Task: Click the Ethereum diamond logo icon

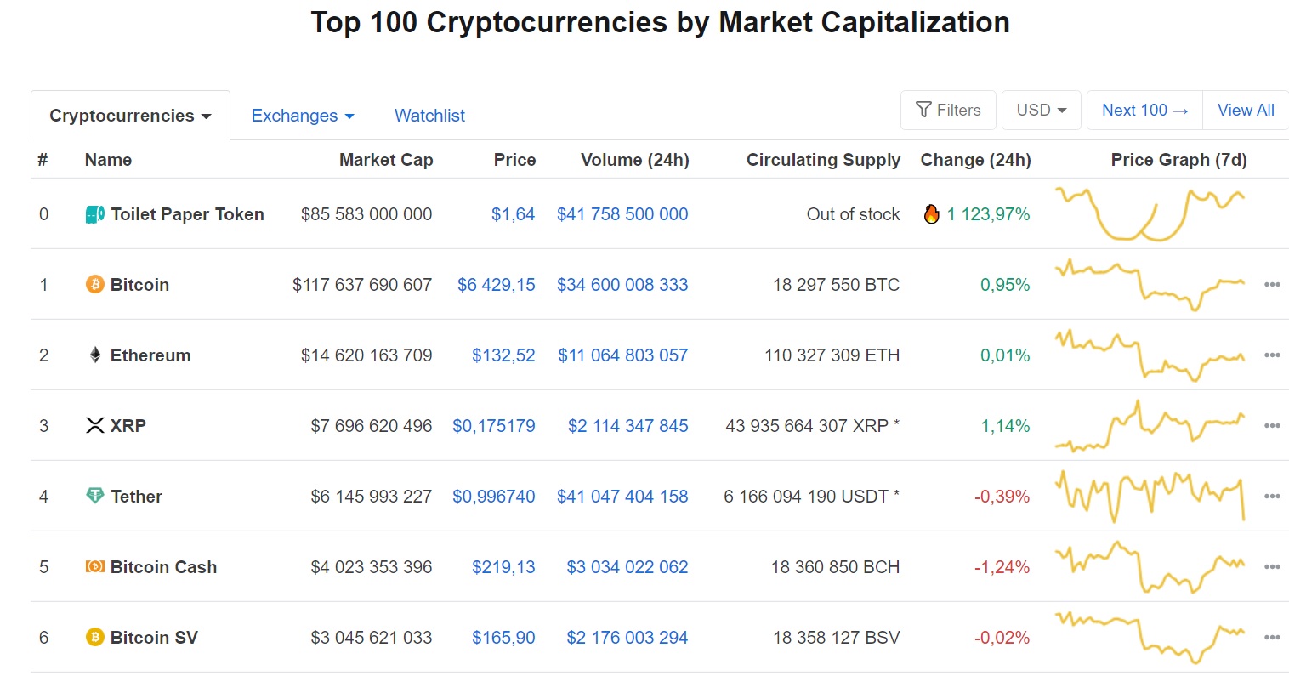Action: [95, 355]
